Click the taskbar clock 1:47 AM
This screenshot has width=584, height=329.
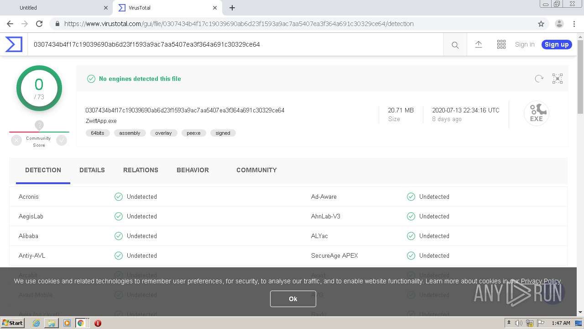(x=561, y=323)
